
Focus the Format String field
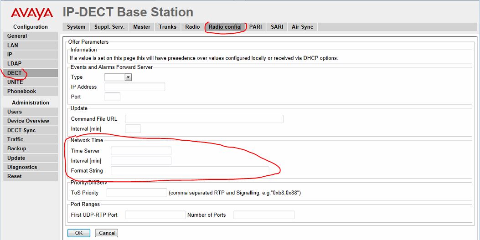pos(190,171)
